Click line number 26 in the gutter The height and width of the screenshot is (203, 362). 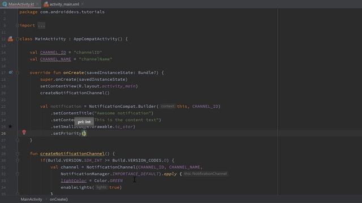(4, 133)
